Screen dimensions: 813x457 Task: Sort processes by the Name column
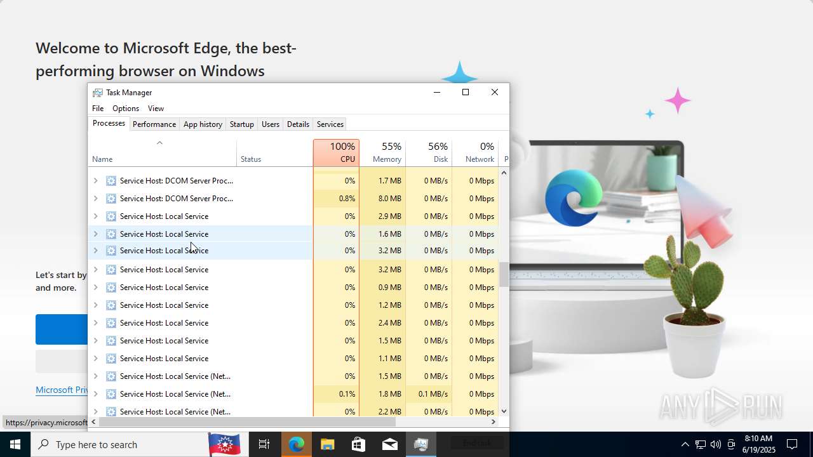[x=162, y=153]
